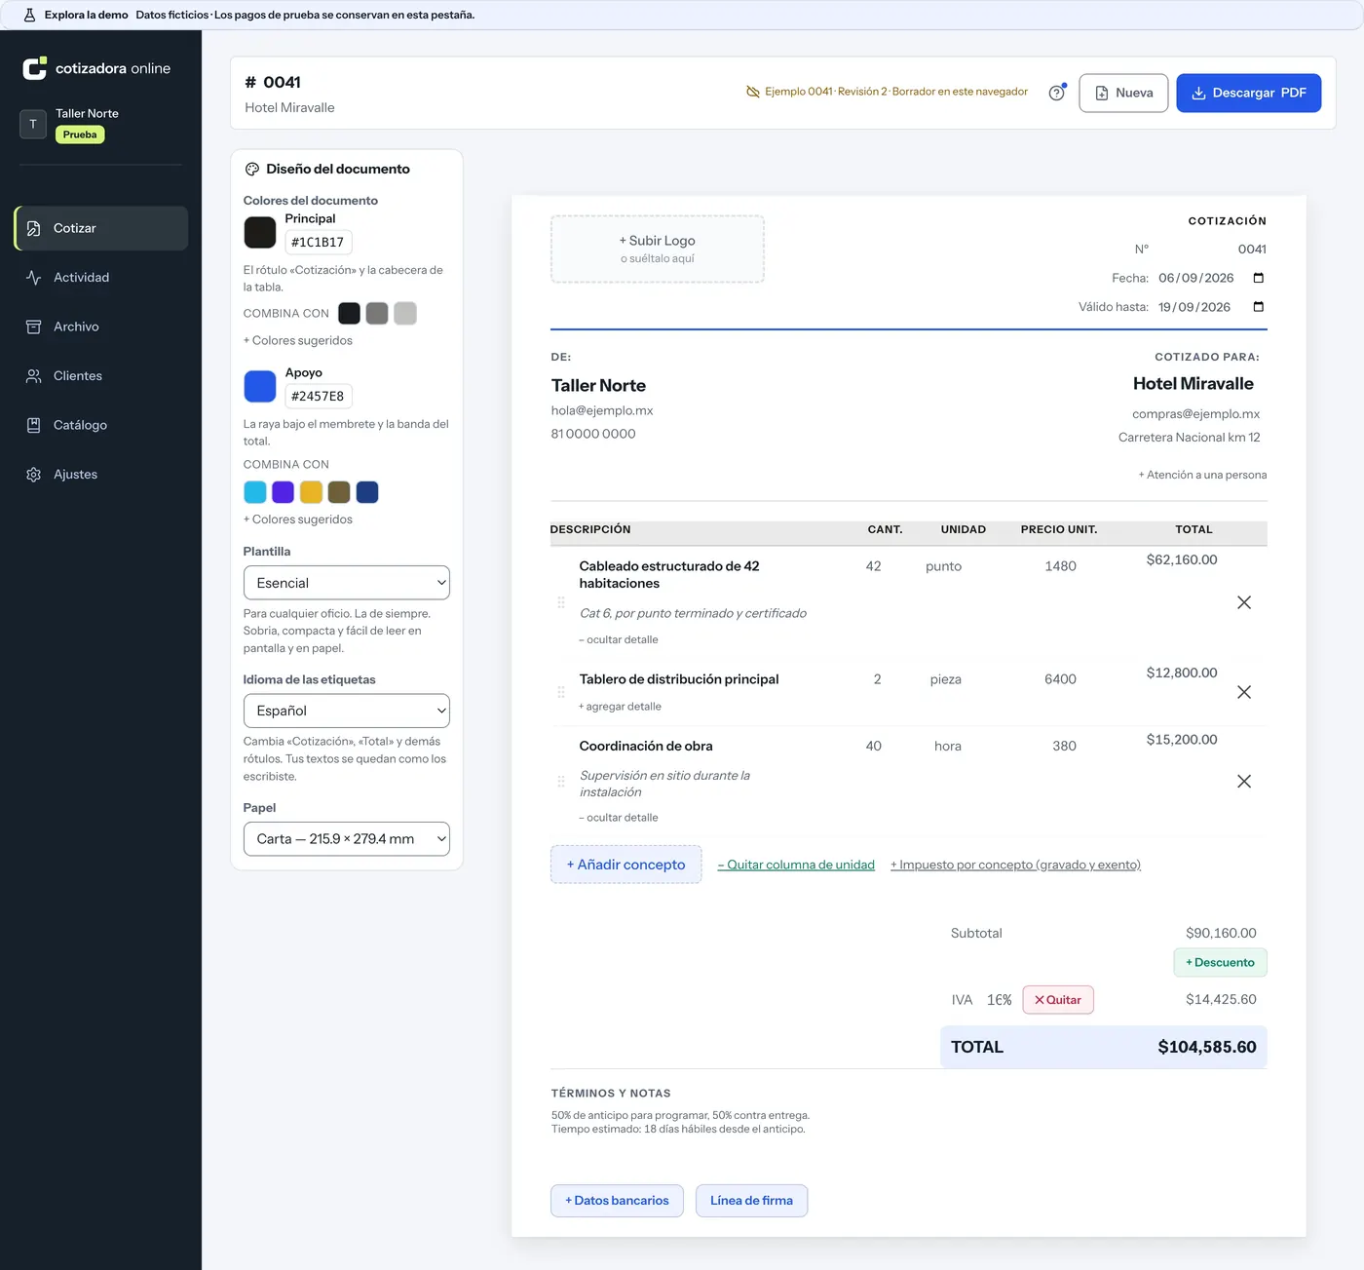The height and width of the screenshot is (1270, 1364).
Task: Remove the IVA tax with Quitar
Action: (1058, 1000)
